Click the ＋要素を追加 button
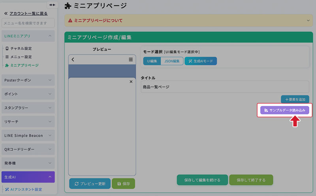316x196 pixels. [295, 99]
